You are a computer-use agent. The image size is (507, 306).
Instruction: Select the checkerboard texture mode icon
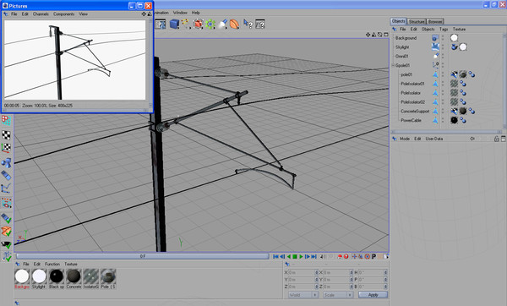point(7,135)
